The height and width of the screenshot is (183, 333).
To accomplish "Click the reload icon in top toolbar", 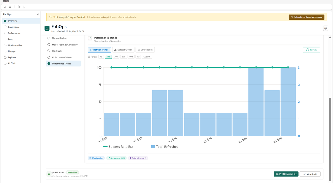I will pyautogui.click(x=5, y=7).
